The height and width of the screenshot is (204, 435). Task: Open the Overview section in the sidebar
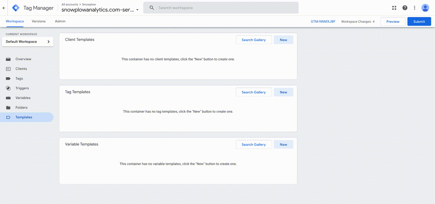click(x=23, y=59)
